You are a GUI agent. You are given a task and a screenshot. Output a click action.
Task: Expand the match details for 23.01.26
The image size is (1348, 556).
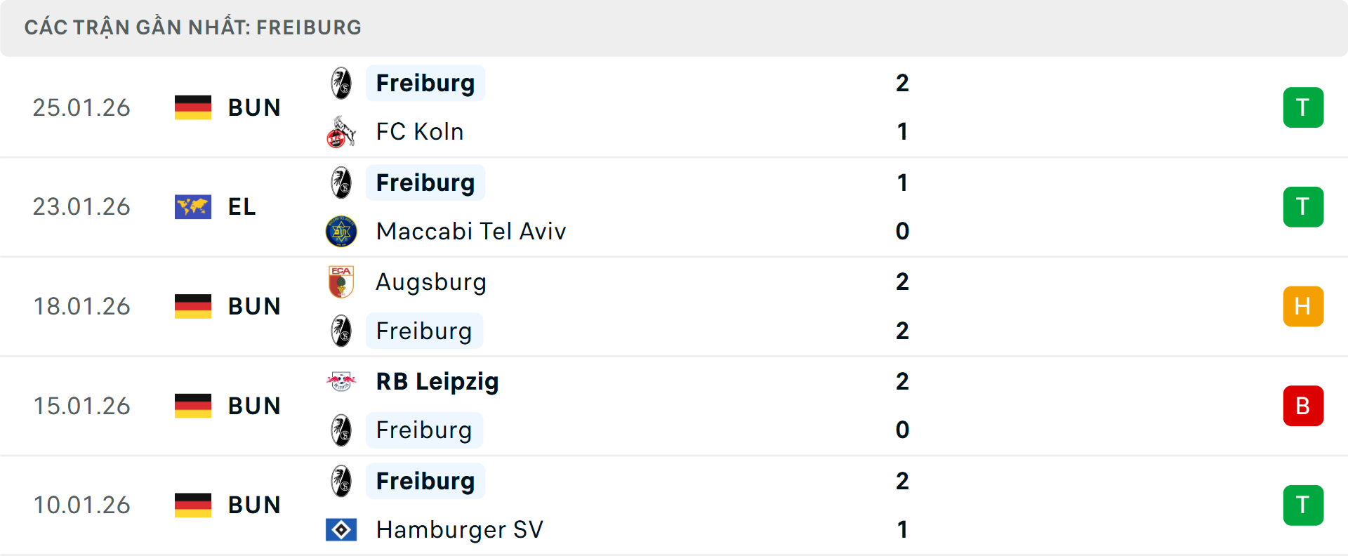[x=702, y=206]
